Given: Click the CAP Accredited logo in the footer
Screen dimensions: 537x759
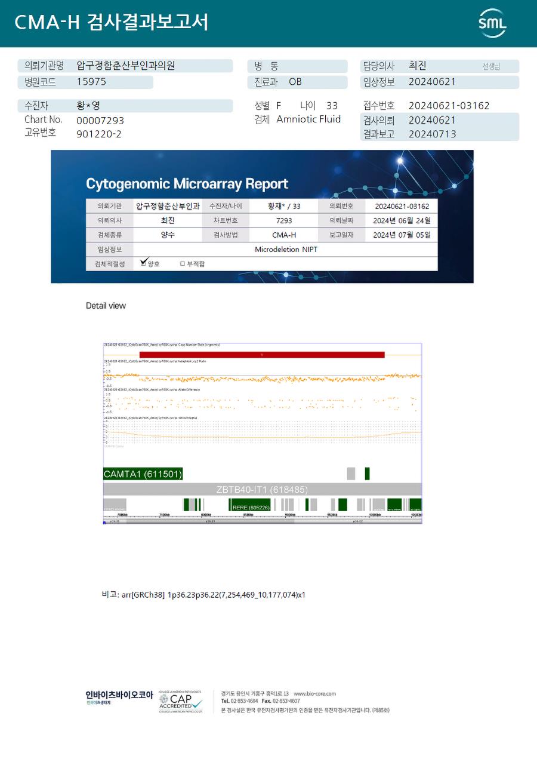Looking at the screenshot, I should [181, 702].
